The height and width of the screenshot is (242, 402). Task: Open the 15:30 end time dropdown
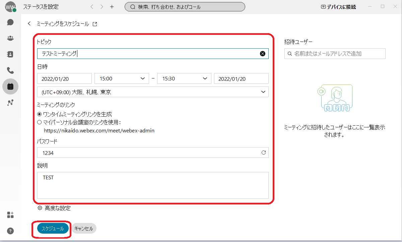coord(184,78)
